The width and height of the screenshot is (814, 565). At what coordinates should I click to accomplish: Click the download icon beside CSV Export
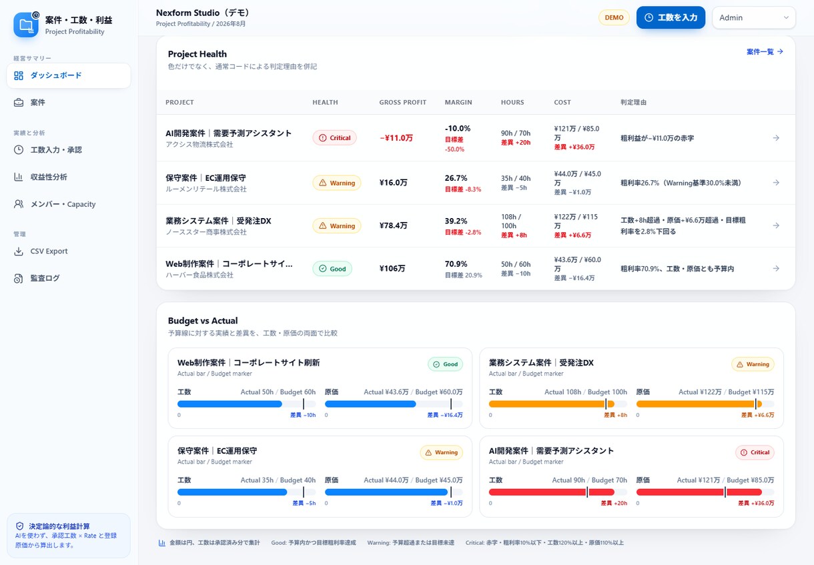pyautogui.click(x=19, y=251)
